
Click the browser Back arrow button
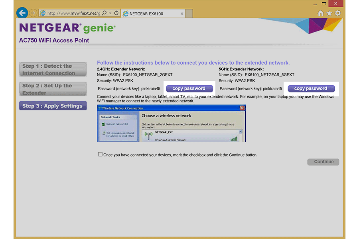coord(22,13)
